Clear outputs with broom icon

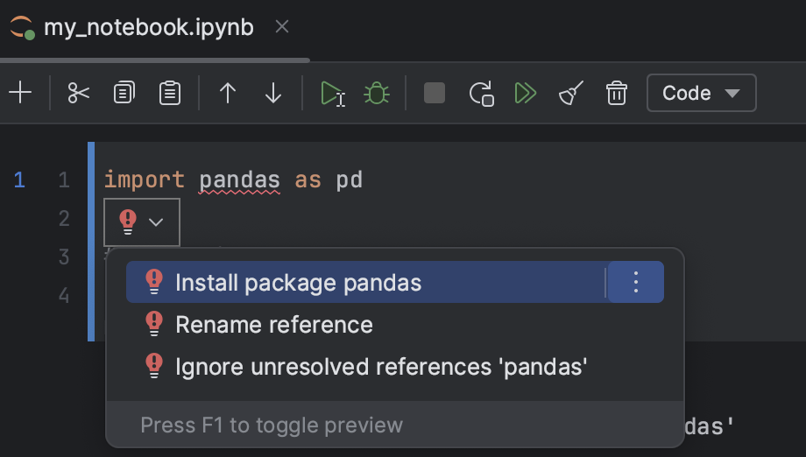(571, 93)
